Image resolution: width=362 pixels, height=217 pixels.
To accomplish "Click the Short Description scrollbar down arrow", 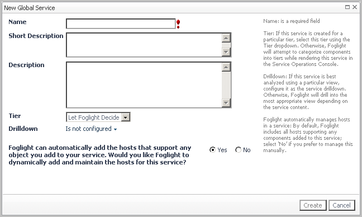I will tap(226, 52).
